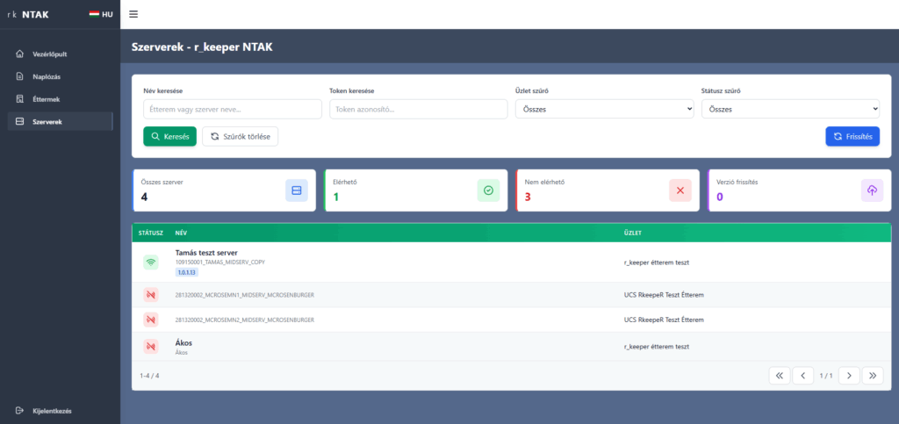This screenshot has height=424, width=899.
Task: Click r_keeper étterem teszt in Tamás row
Action: point(657,262)
